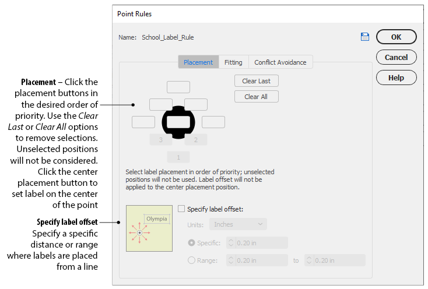
Task: Switch to the Fitting tab
Action: 233,62
